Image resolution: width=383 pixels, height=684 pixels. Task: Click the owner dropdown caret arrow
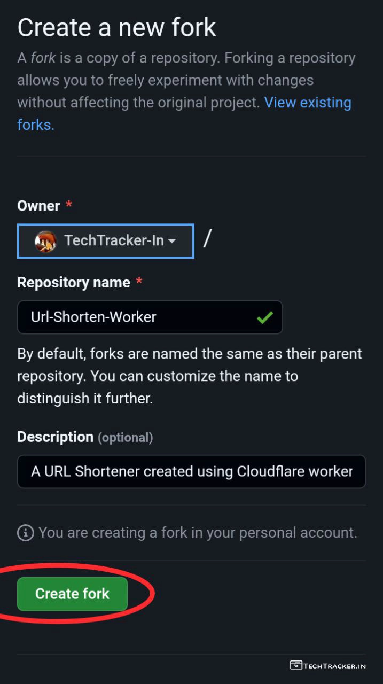coord(172,241)
